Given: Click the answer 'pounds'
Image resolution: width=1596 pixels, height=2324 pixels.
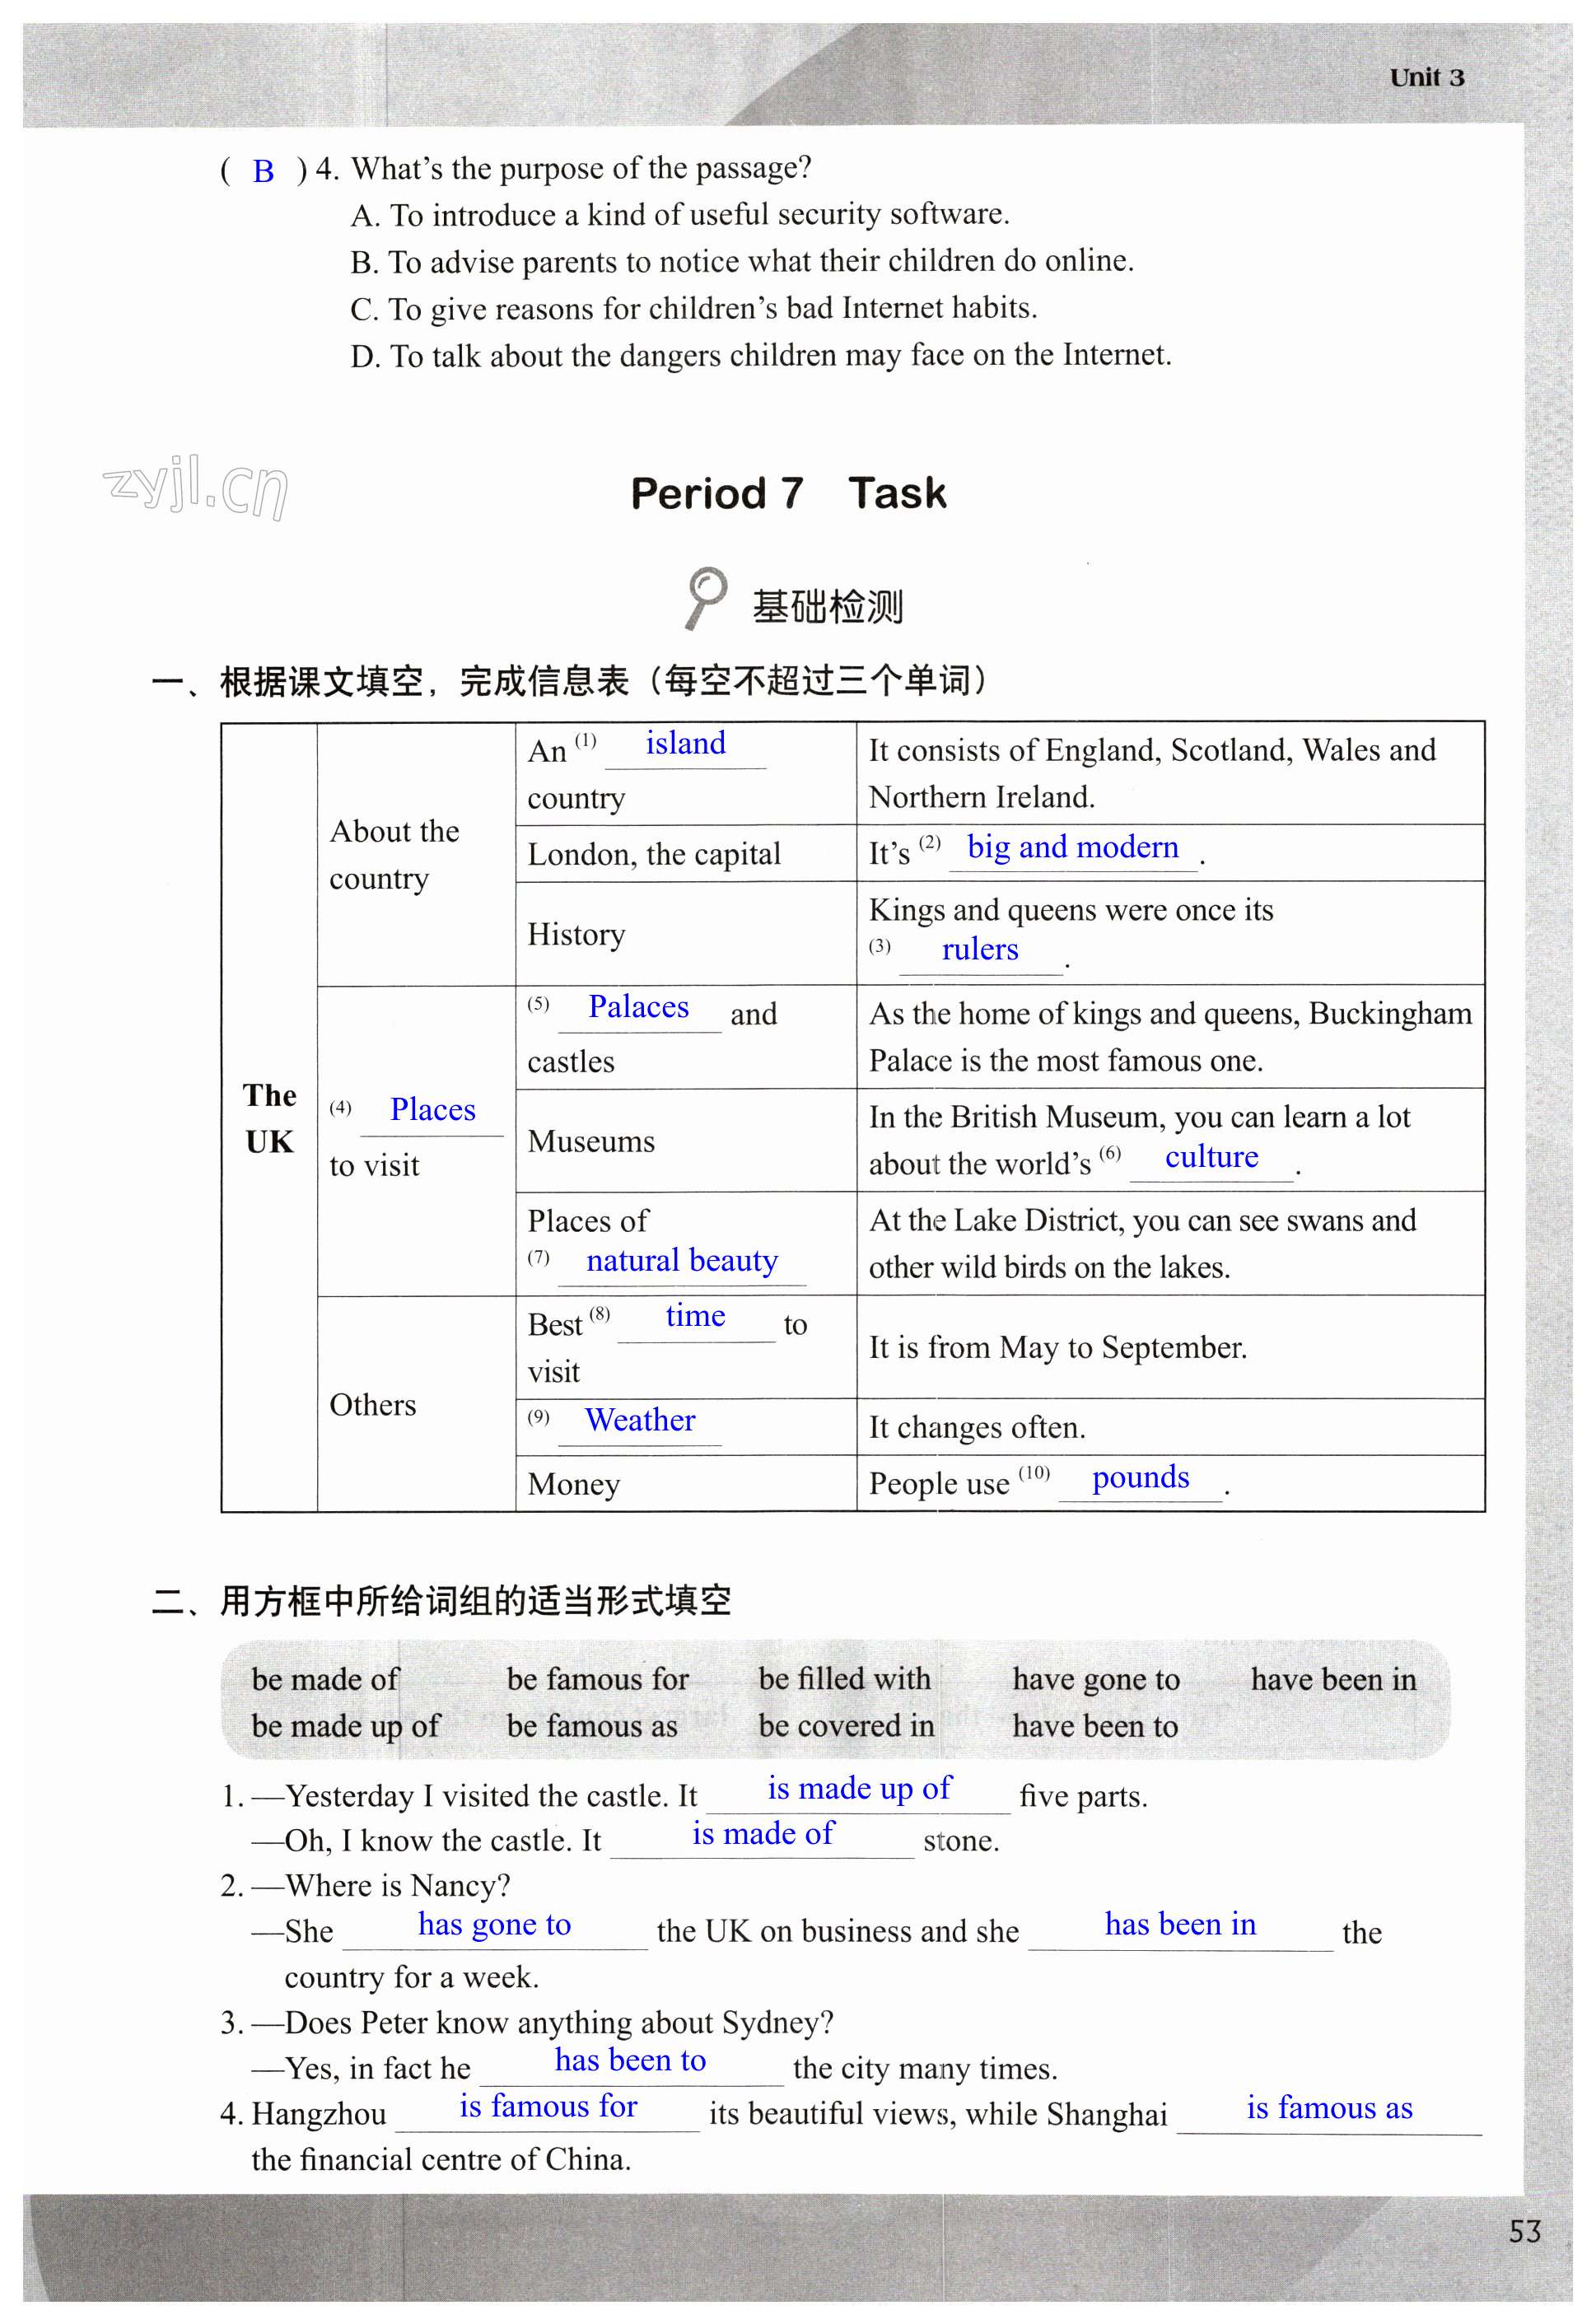Looking at the screenshot, I should click(1140, 1478).
